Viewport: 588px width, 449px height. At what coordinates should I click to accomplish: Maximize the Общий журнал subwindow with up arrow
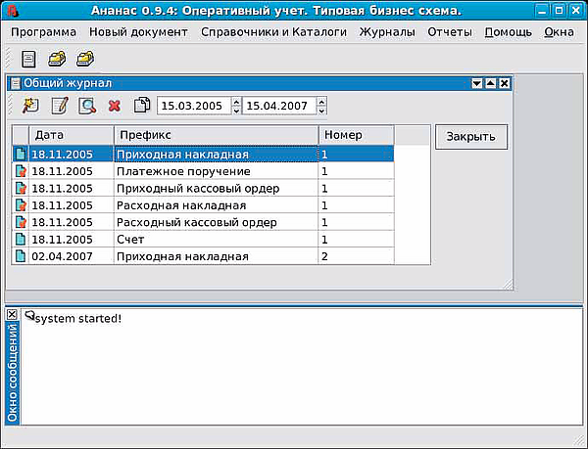(x=491, y=83)
